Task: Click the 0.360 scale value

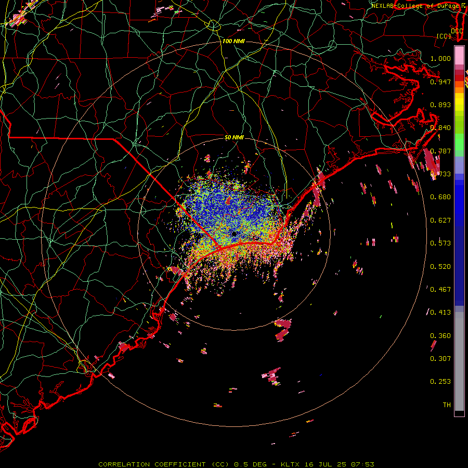Action: click(440, 336)
